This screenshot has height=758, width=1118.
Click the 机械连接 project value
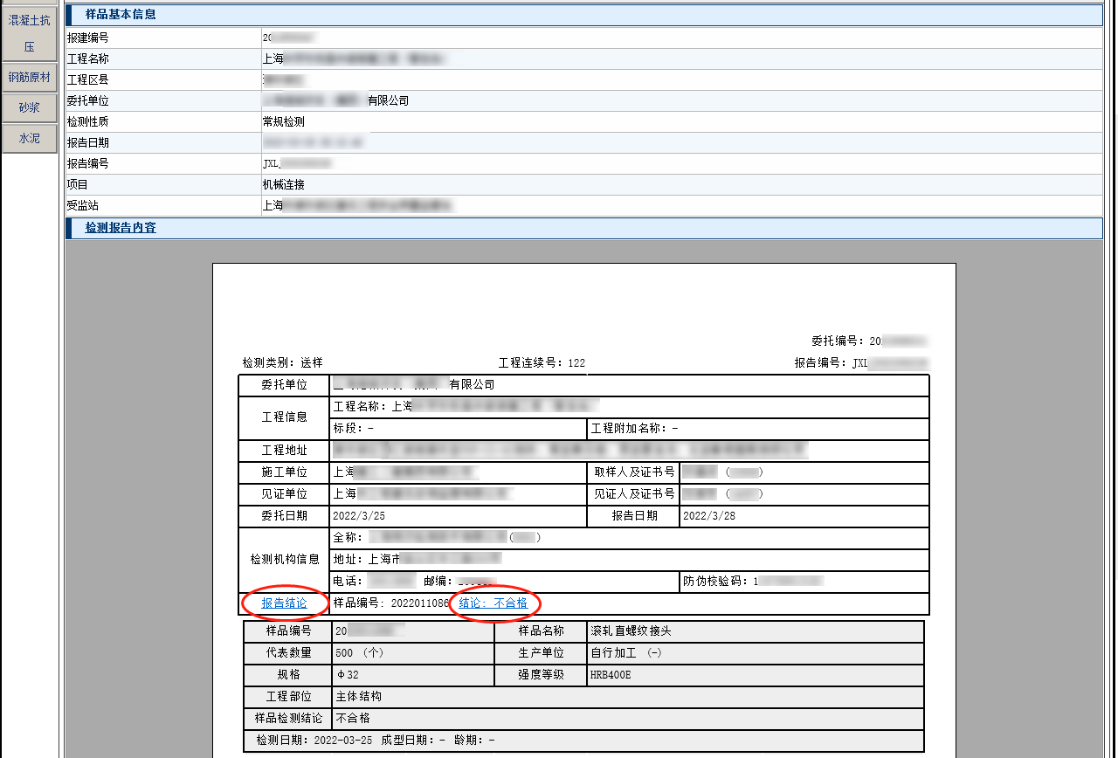(x=284, y=184)
